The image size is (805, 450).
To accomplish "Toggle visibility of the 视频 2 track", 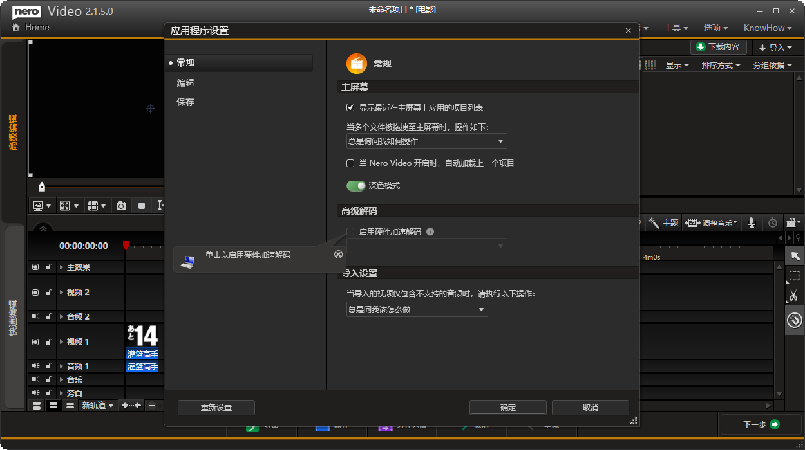I will tap(35, 292).
